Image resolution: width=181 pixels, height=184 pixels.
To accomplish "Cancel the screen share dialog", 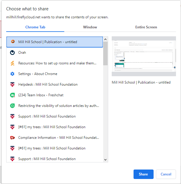I will (x=166, y=174).
